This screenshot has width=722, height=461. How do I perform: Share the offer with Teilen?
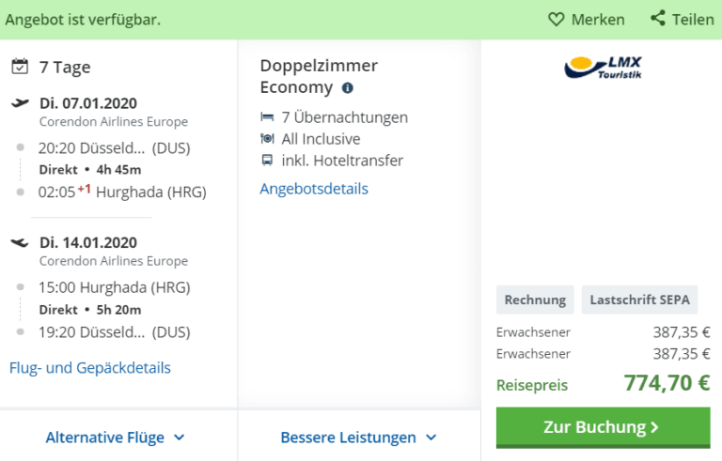tap(682, 20)
